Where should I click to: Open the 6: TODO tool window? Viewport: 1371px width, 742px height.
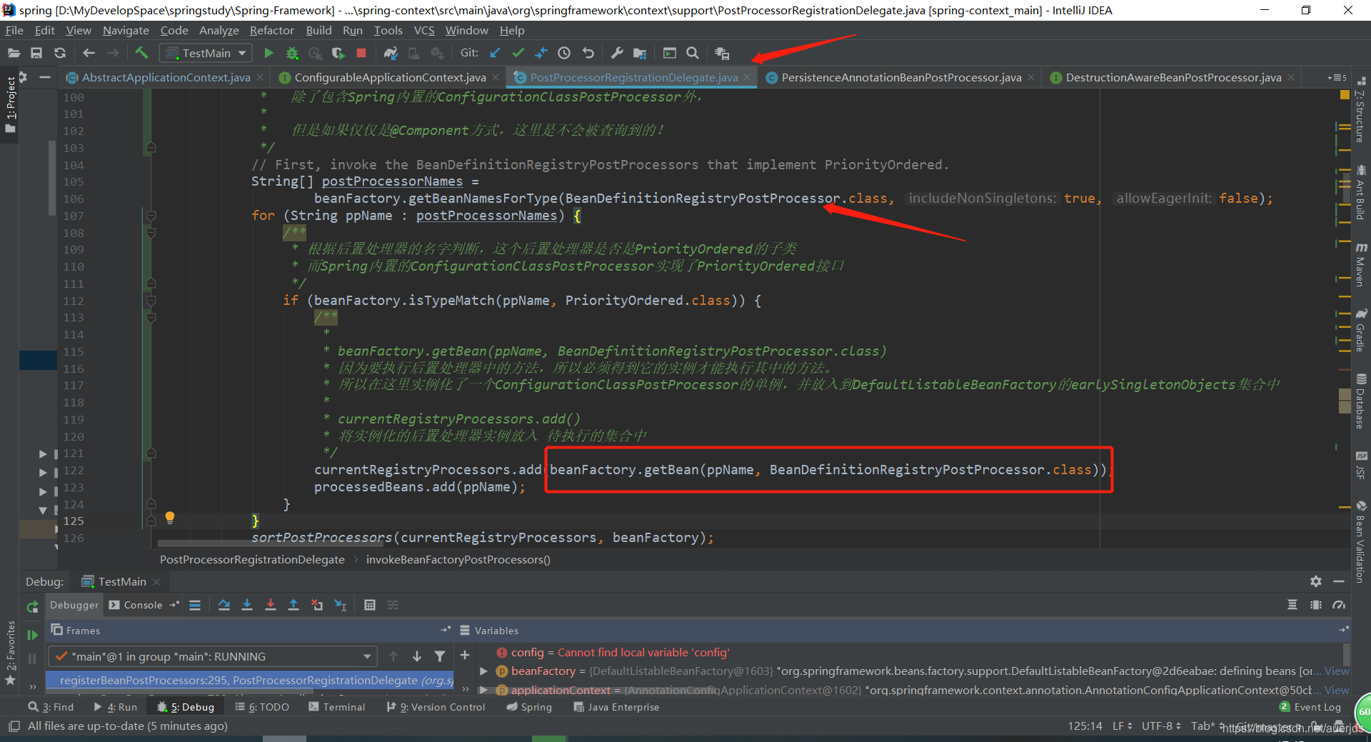[x=262, y=707]
